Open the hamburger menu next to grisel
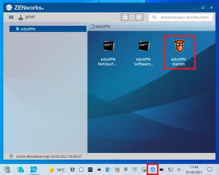 (11, 17)
